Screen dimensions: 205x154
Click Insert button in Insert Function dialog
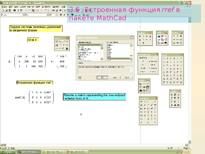point(115,78)
